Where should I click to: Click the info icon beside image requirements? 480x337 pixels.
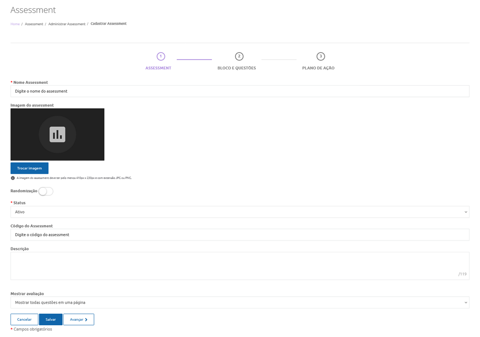pyautogui.click(x=13, y=178)
